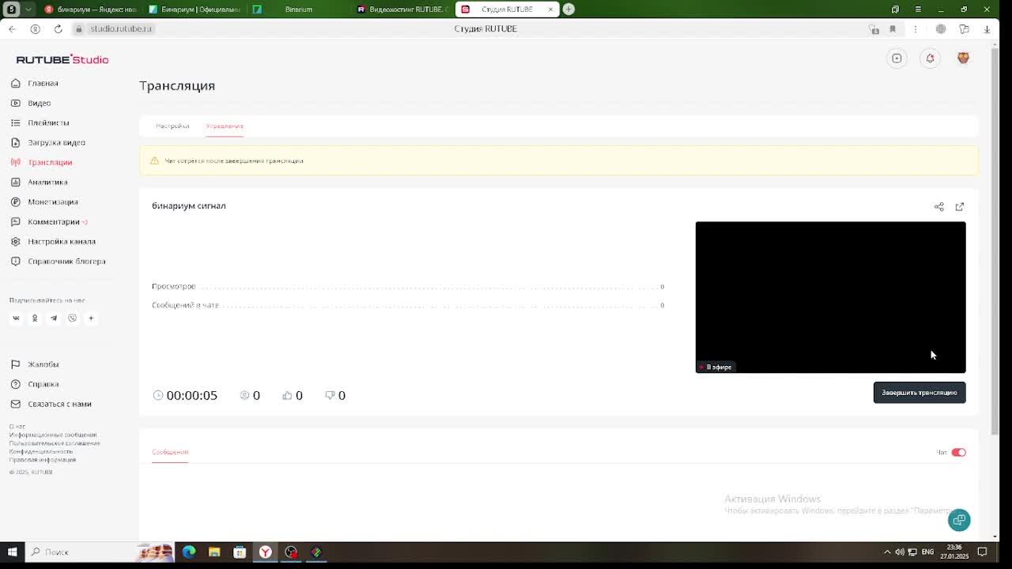Switch to the Видеохостинг RUTUBE browser tab
The width and height of the screenshot is (1012, 569).
(402, 9)
